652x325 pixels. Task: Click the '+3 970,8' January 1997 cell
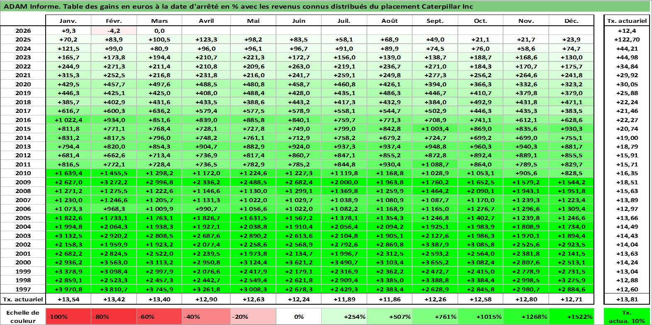[x=68, y=289]
